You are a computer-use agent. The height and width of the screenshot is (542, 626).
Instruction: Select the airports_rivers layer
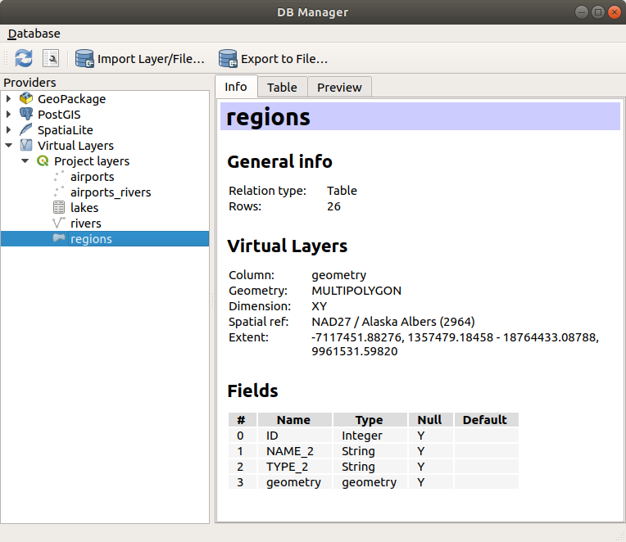[111, 192]
